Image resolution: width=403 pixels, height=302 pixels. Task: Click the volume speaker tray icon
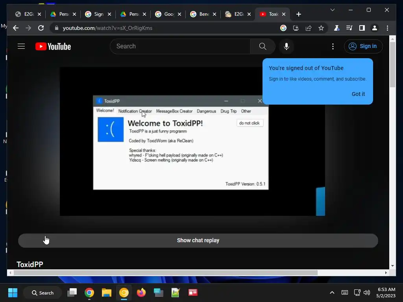click(367, 293)
